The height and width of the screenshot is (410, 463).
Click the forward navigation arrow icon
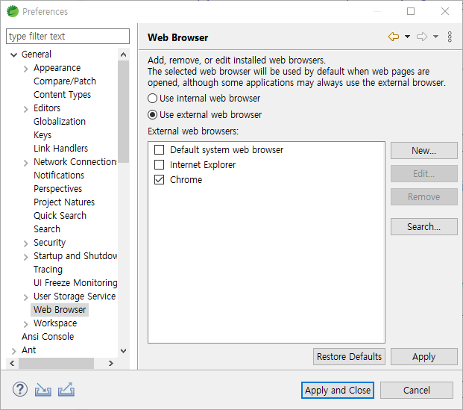pyautogui.click(x=422, y=37)
